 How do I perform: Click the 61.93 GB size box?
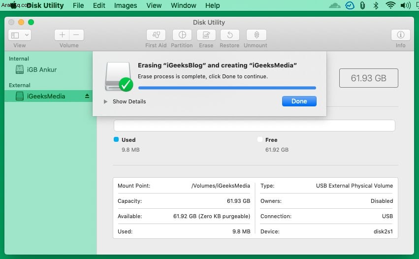(x=368, y=78)
